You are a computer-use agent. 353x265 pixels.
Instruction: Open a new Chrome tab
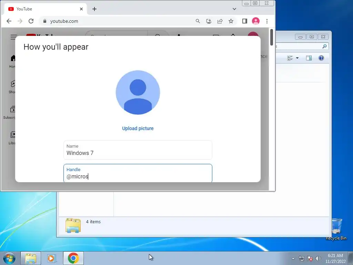[x=94, y=9]
